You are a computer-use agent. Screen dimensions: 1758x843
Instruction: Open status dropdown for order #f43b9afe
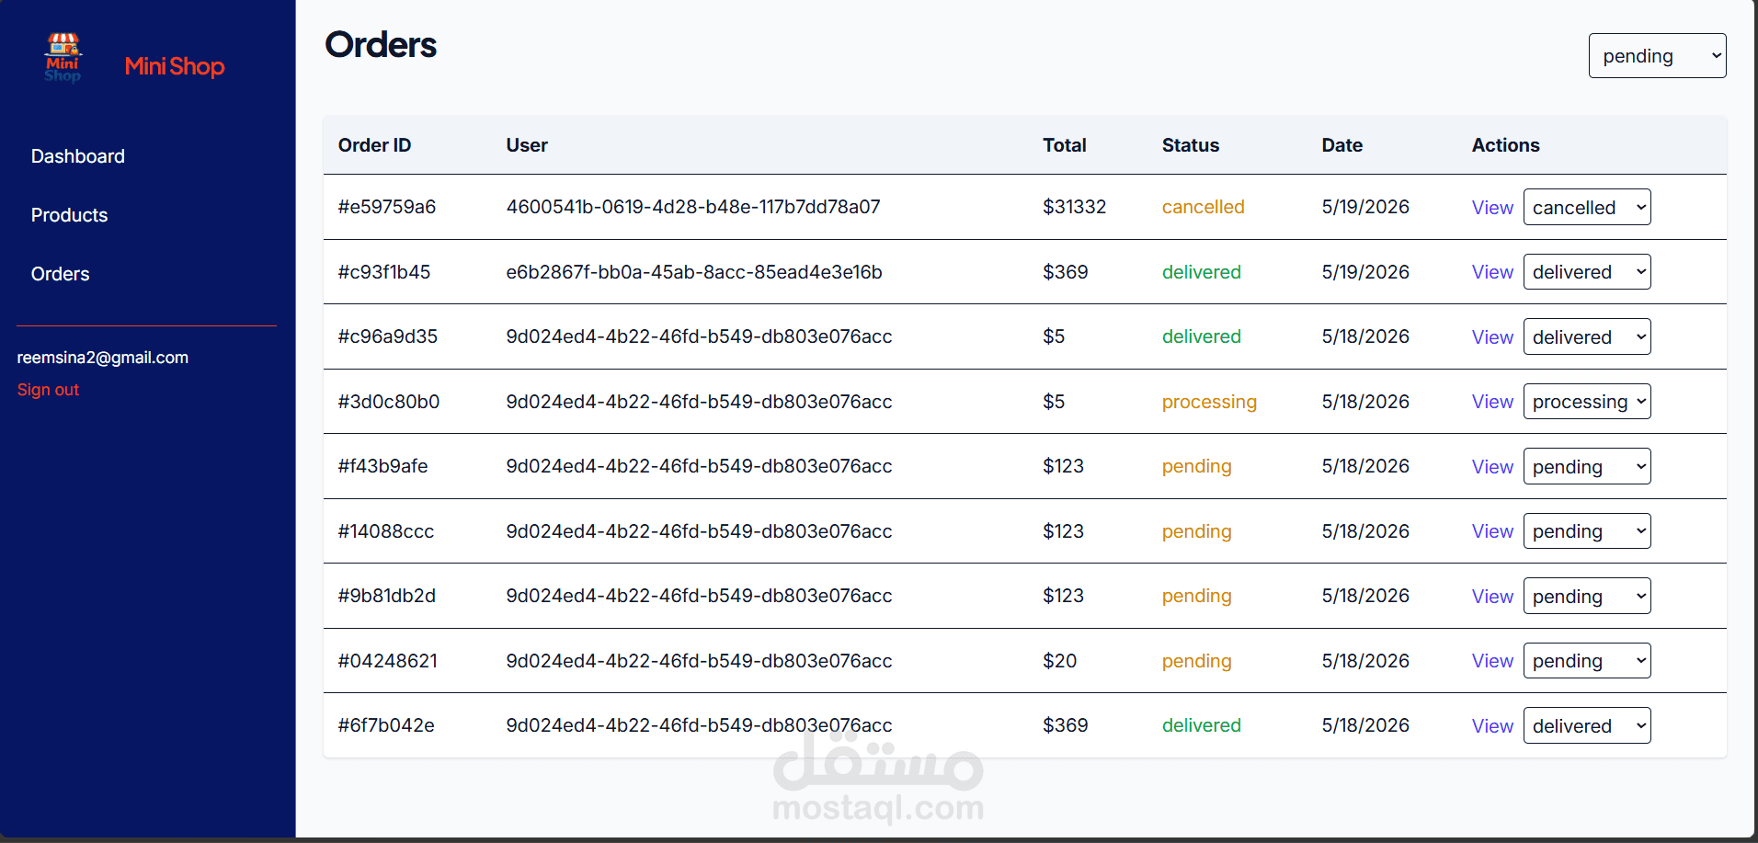[x=1586, y=466]
